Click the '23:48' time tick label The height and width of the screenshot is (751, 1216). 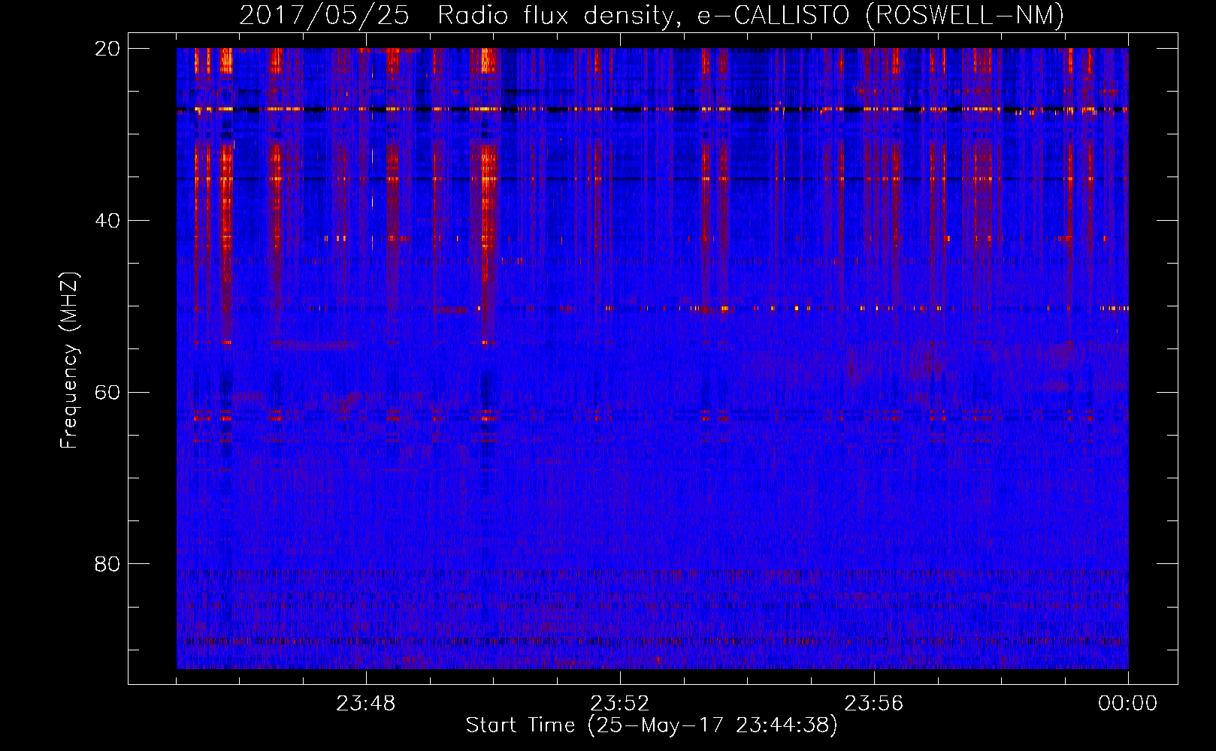coord(366,704)
